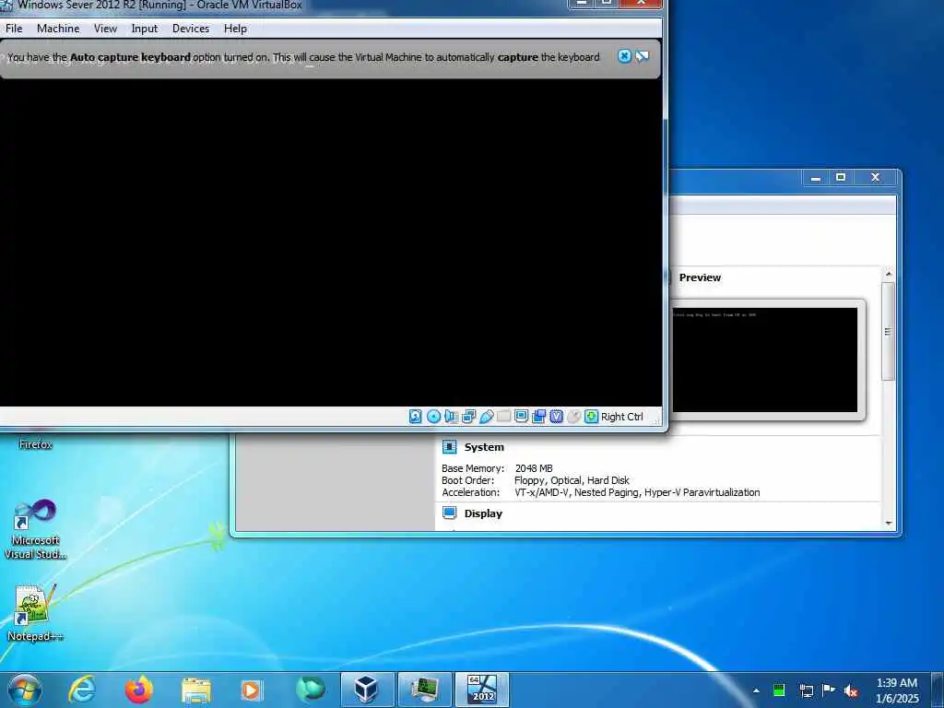Dismiss the Auto capture keyboard notification

[624, 56]
